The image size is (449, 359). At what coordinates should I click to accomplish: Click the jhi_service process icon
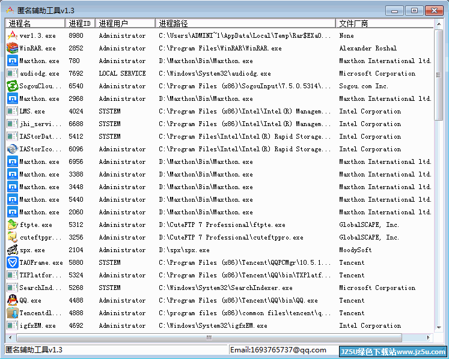coord(12,124)
